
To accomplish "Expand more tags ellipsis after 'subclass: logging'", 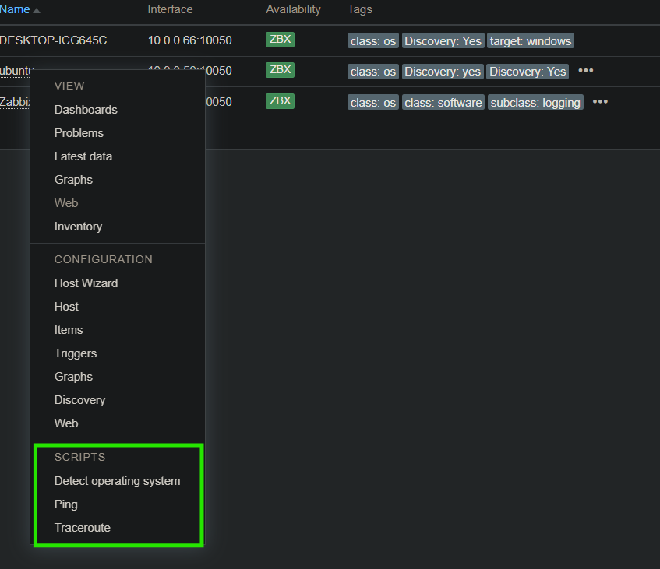I will (600, 102).
